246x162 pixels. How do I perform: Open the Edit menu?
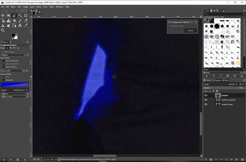coord(7,7)
